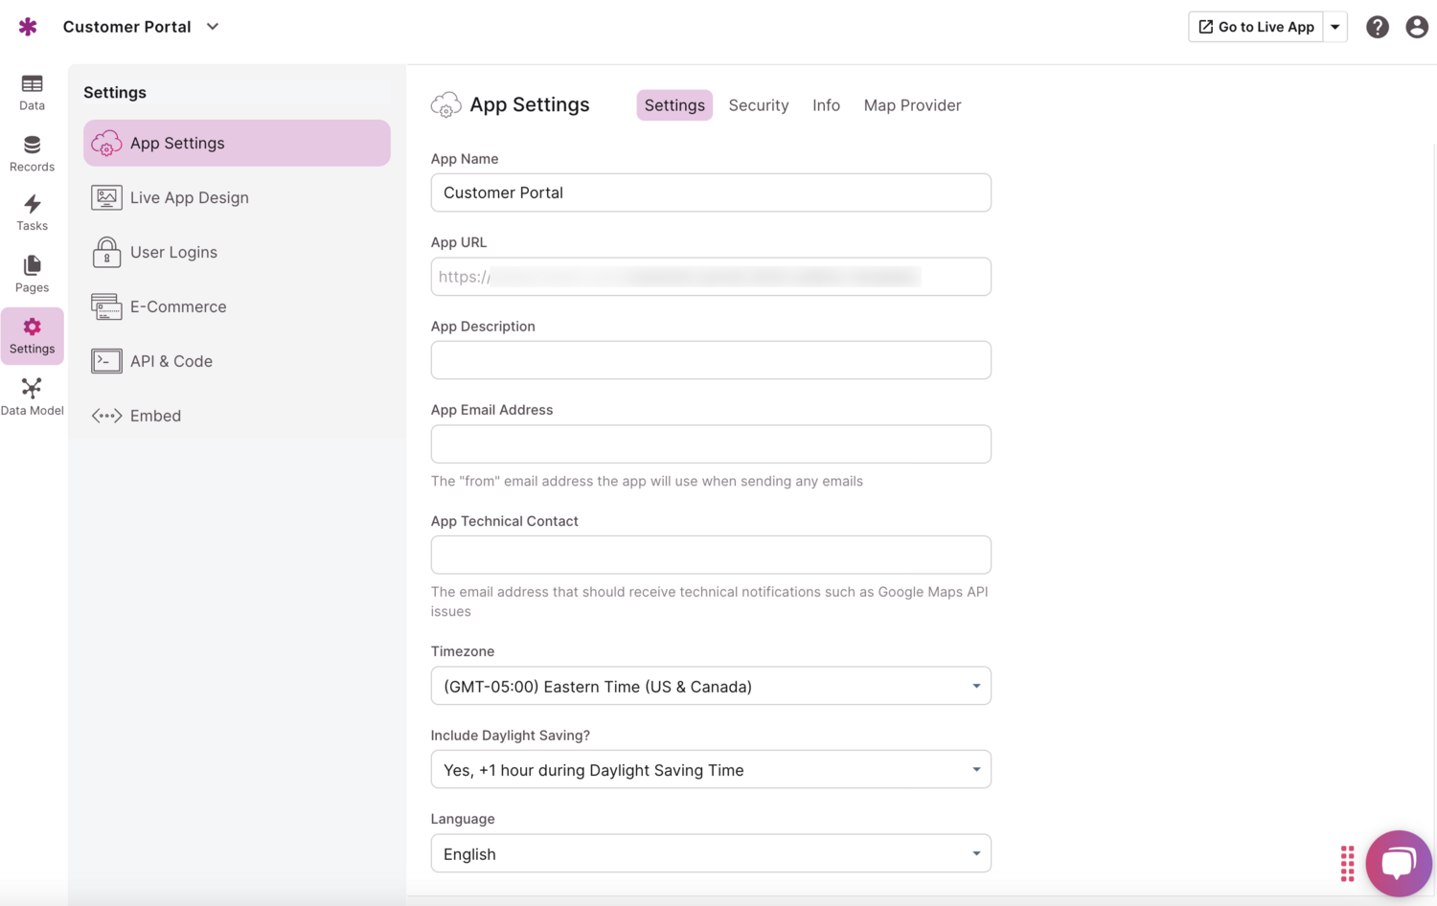Open Data Model in the sidebar
The height and width of the screenshot is (906, 1437).
coord(32,396)
